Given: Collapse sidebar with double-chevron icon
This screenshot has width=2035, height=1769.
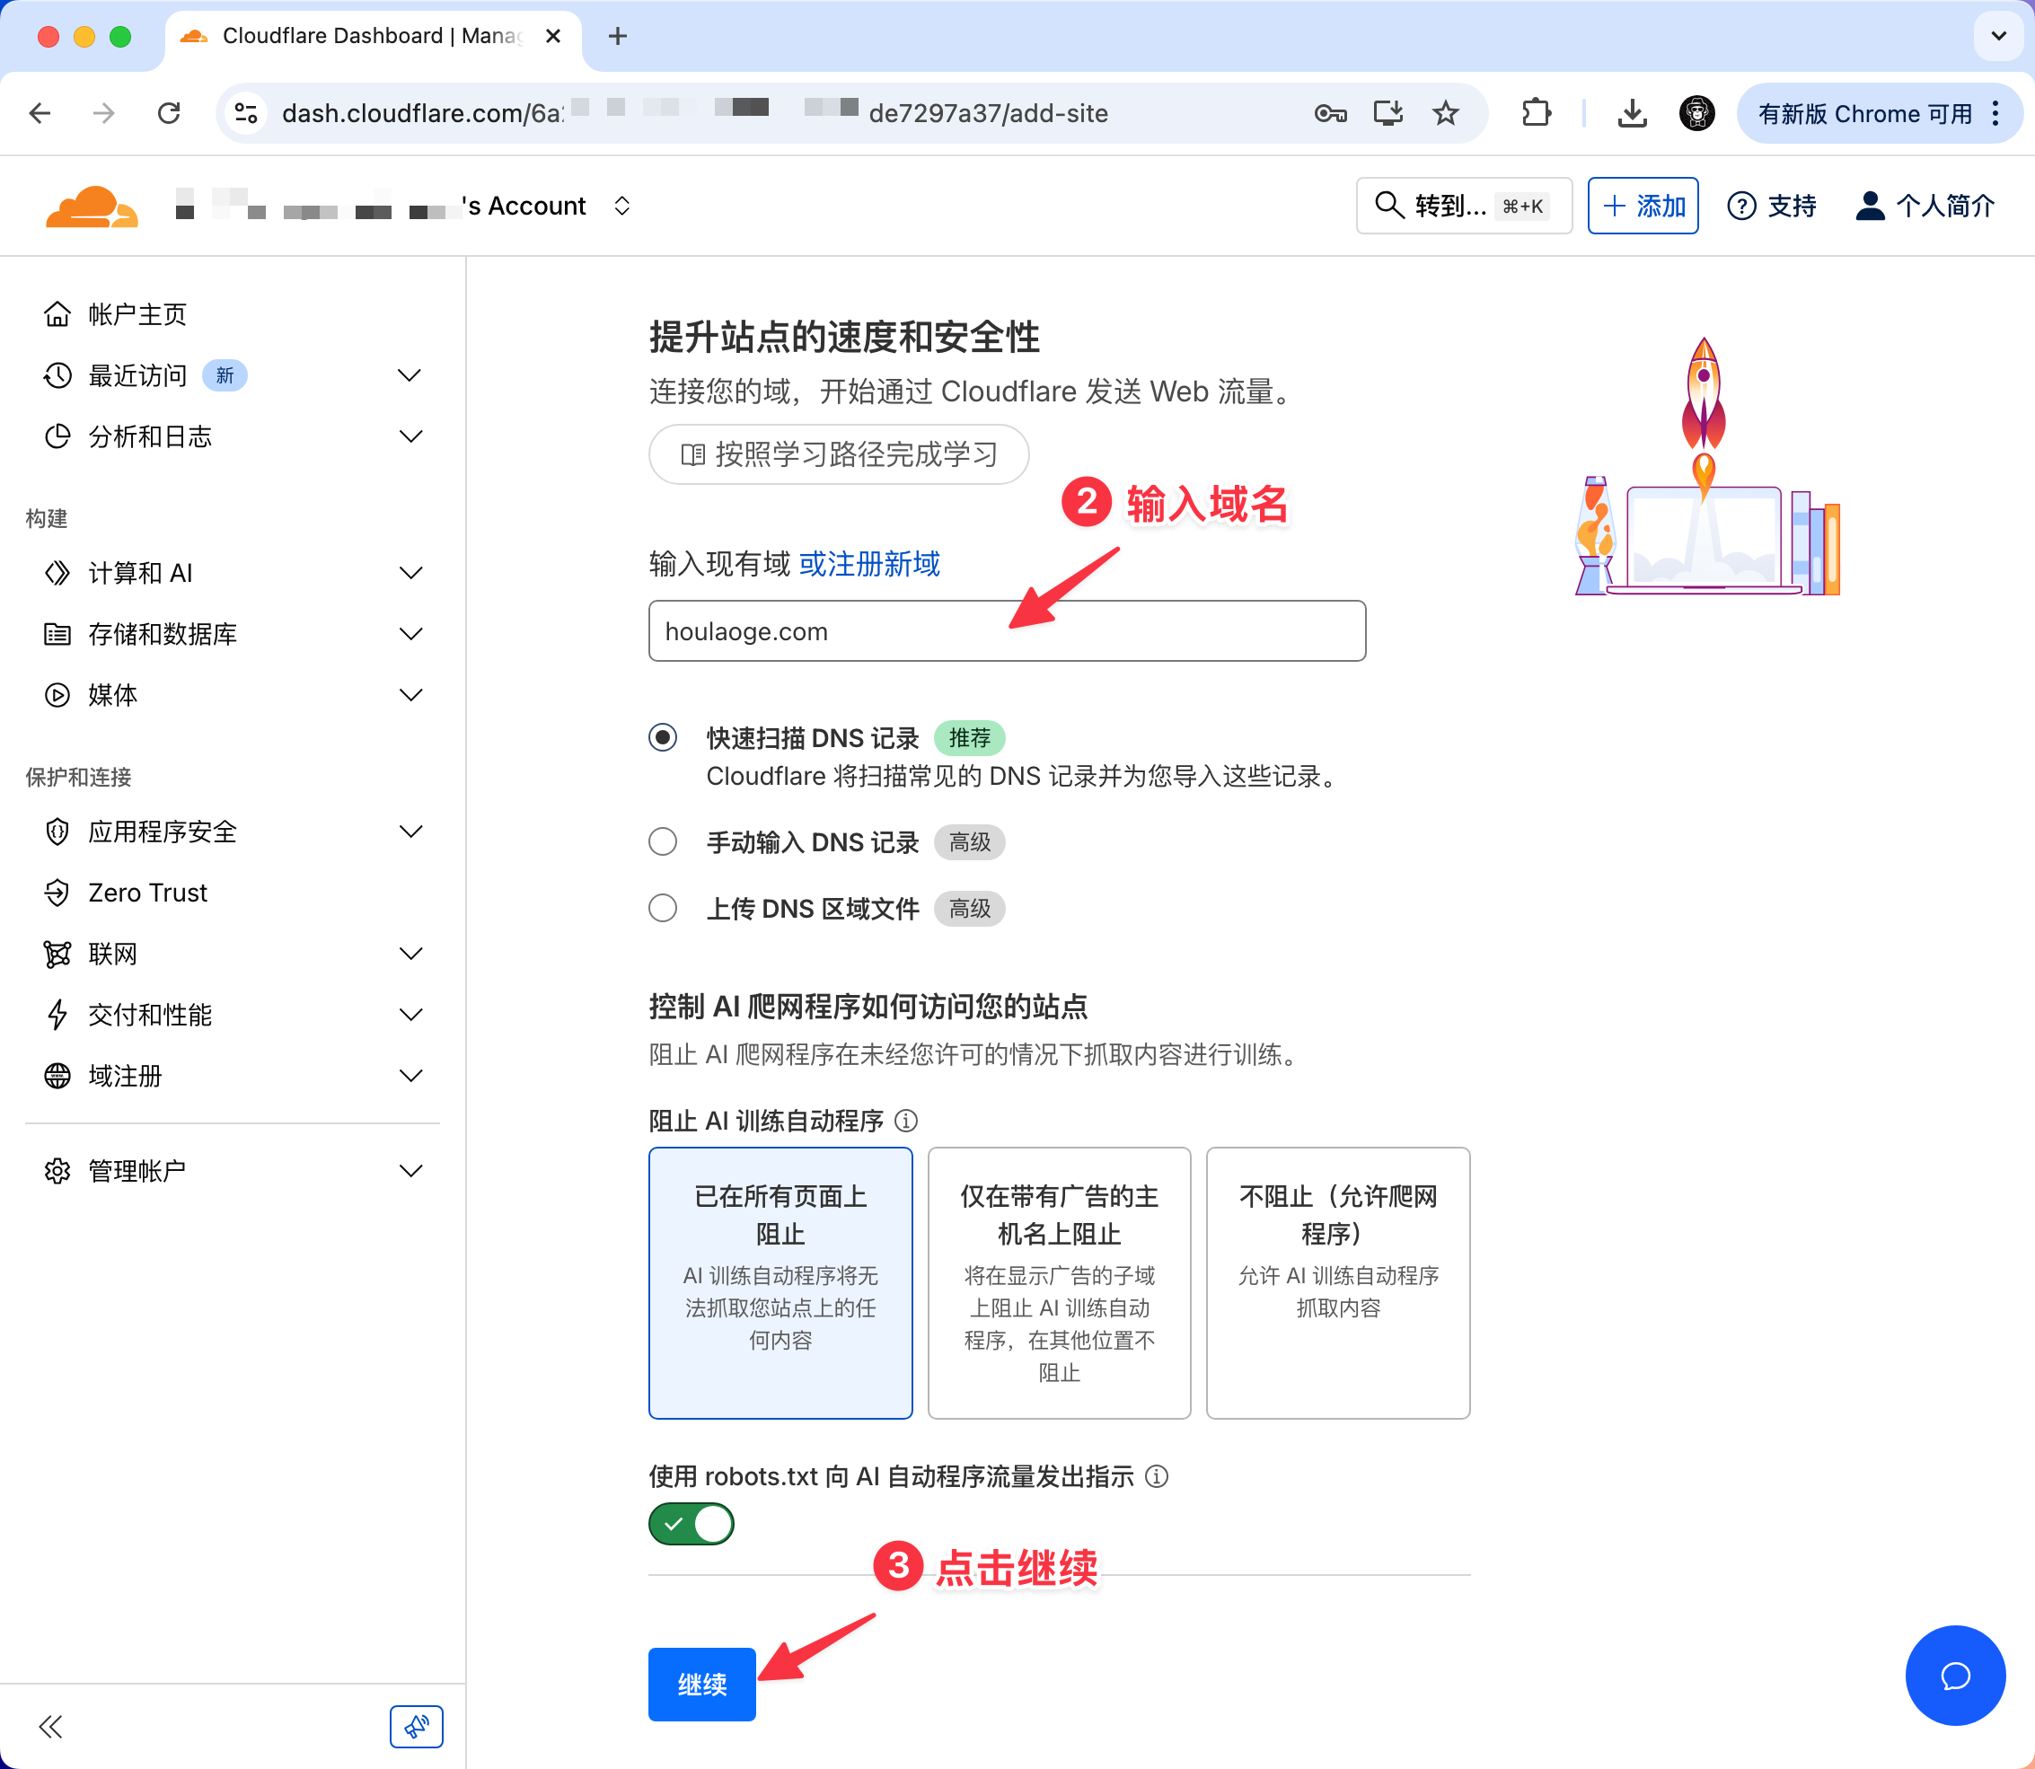Looking at the screenshot, I should pos(50,1727).
